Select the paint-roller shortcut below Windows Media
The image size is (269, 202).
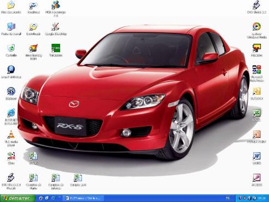pos(256,48)
